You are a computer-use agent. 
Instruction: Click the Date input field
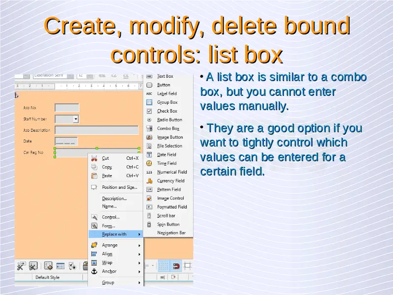click(x=66, y=141)
